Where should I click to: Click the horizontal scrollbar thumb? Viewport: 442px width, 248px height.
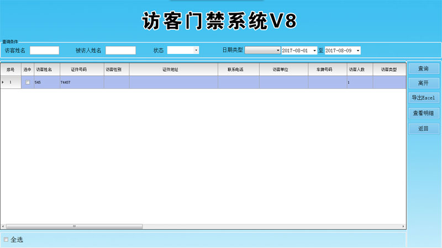[x=75, y=227]
